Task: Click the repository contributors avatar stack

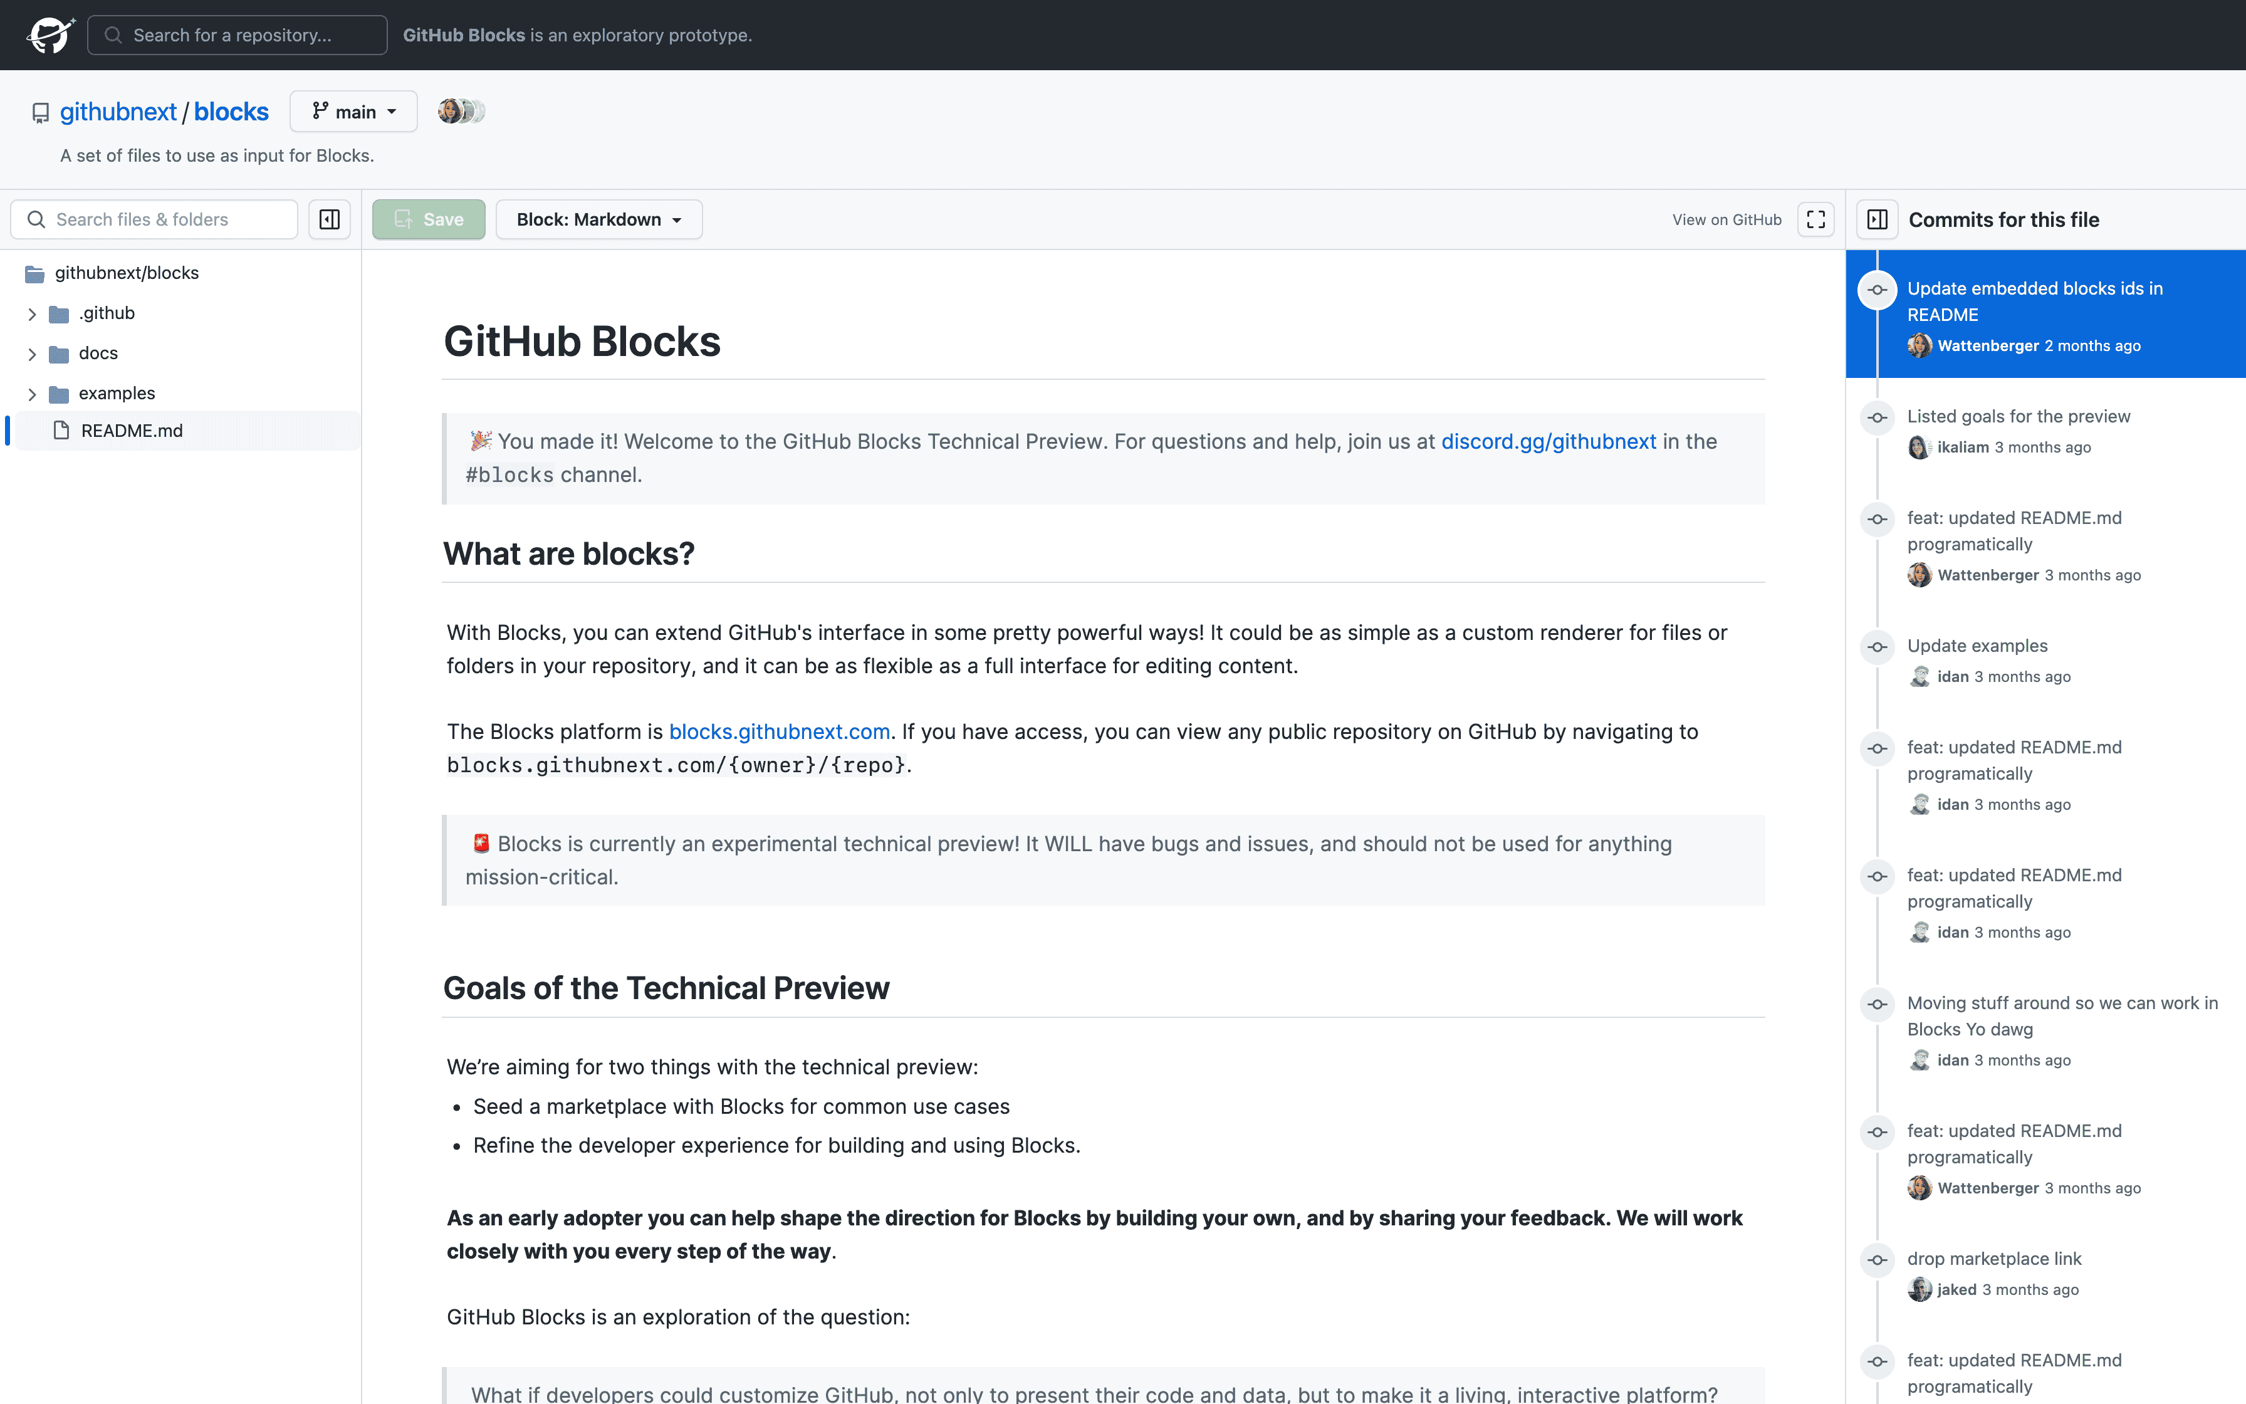Action: point(461,112)
